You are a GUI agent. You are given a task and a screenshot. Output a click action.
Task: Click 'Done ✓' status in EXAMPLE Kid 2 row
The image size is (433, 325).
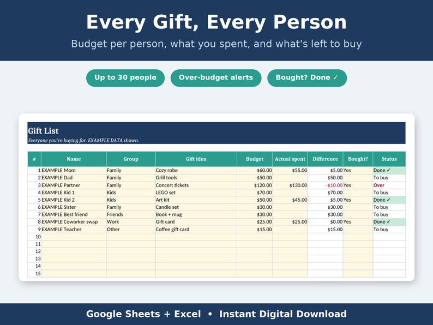(389, 200)
